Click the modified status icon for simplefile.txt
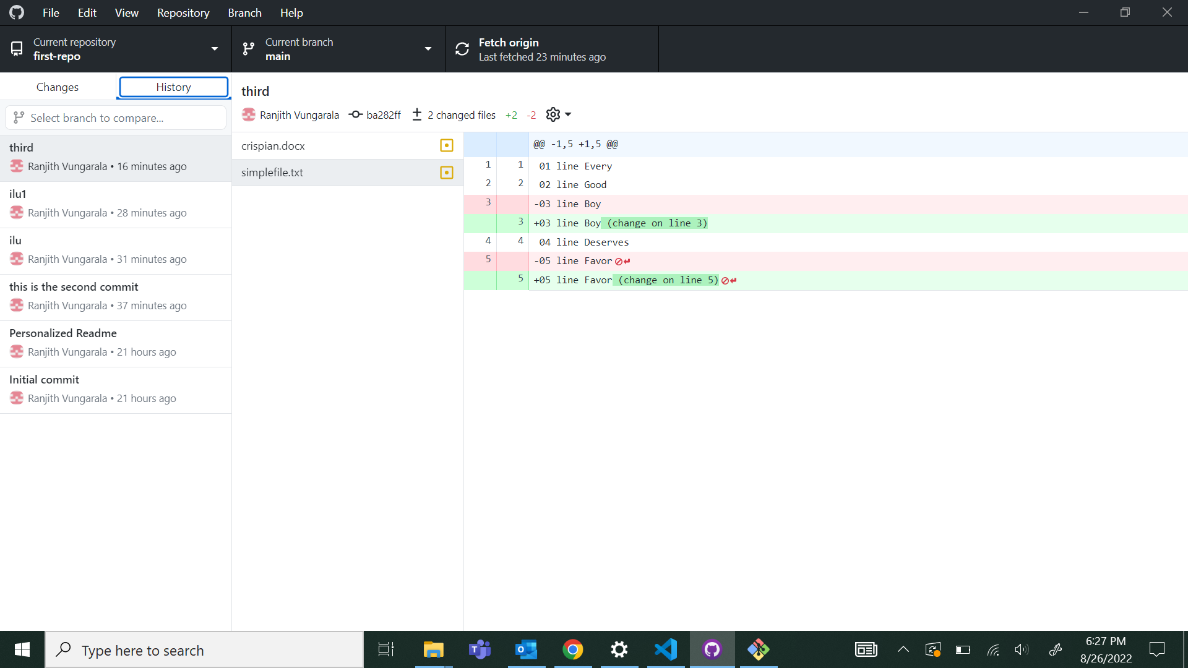The width and height of the screenshot is (1188, 668). (x=447, y=173)
